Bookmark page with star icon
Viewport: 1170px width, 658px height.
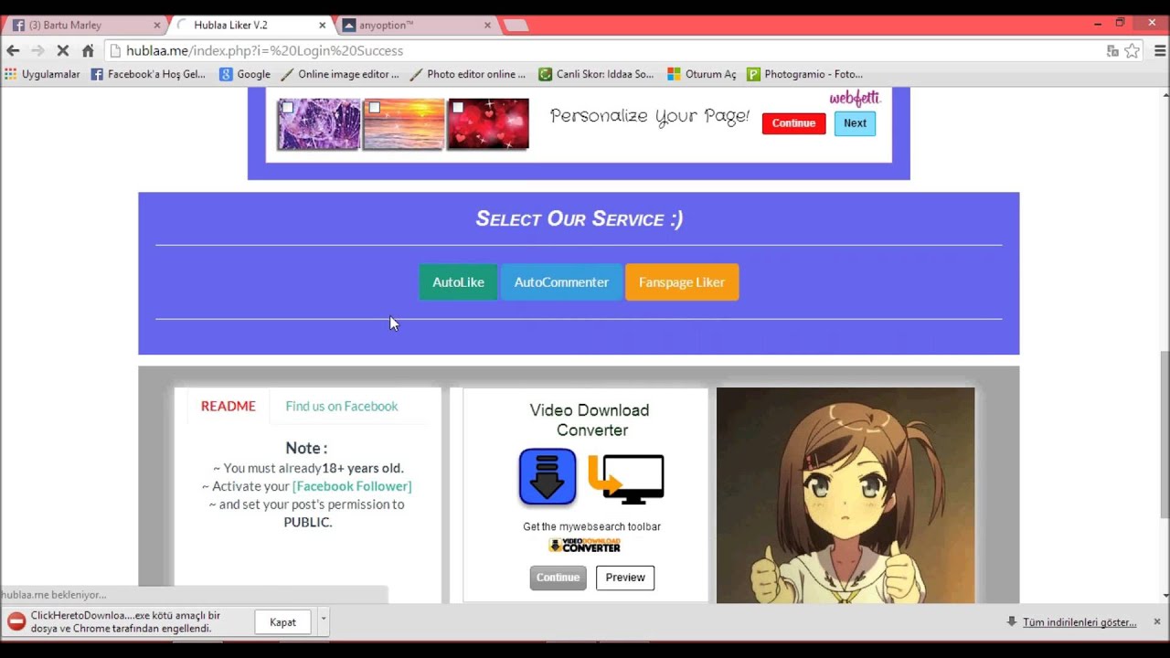point(1133,51)
